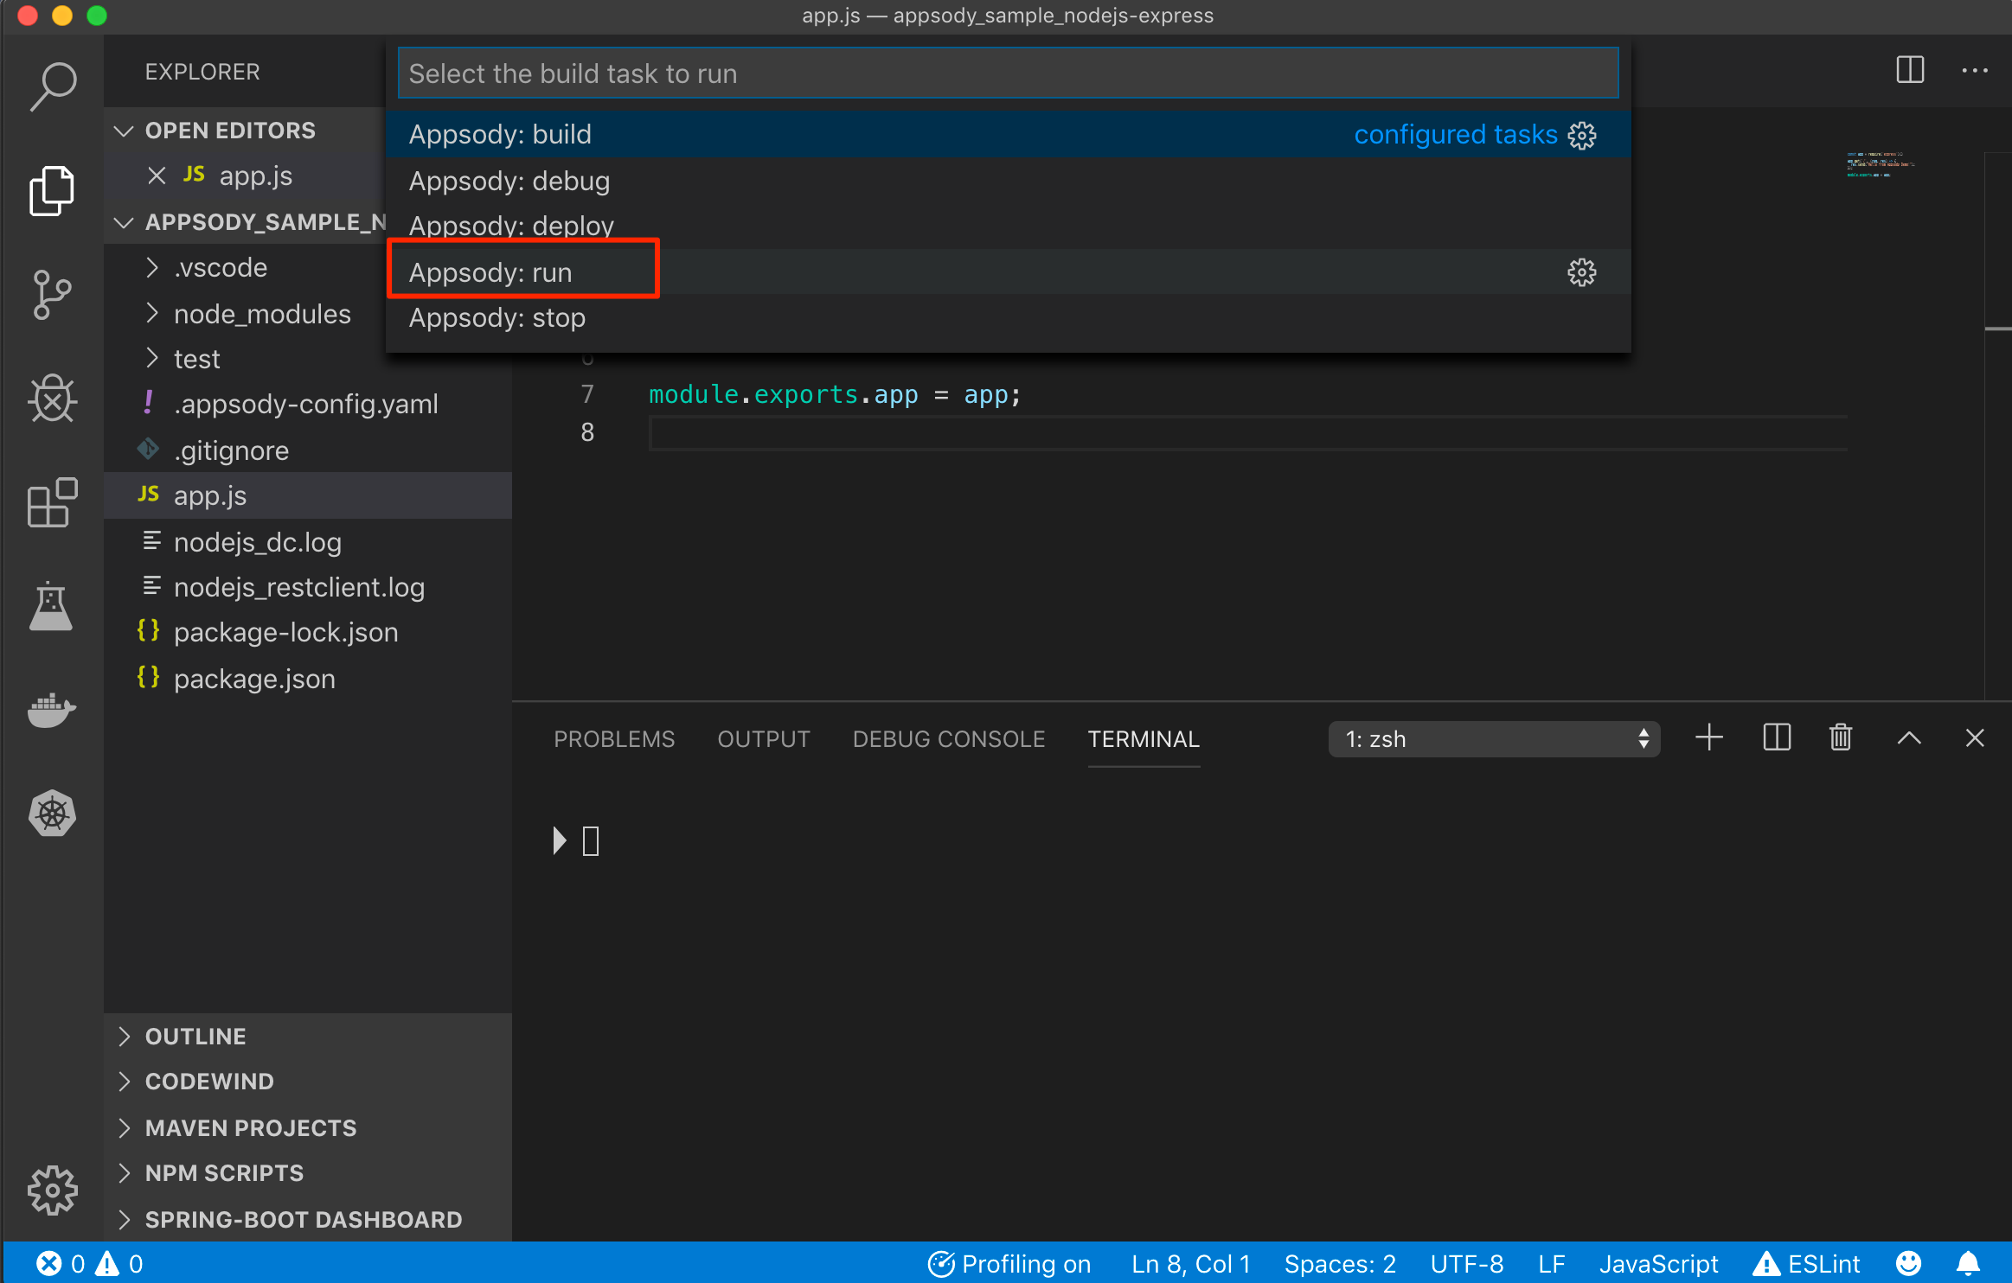Switch to the Output tab
The image size is (2012, 1283).
tap(764, 739)
